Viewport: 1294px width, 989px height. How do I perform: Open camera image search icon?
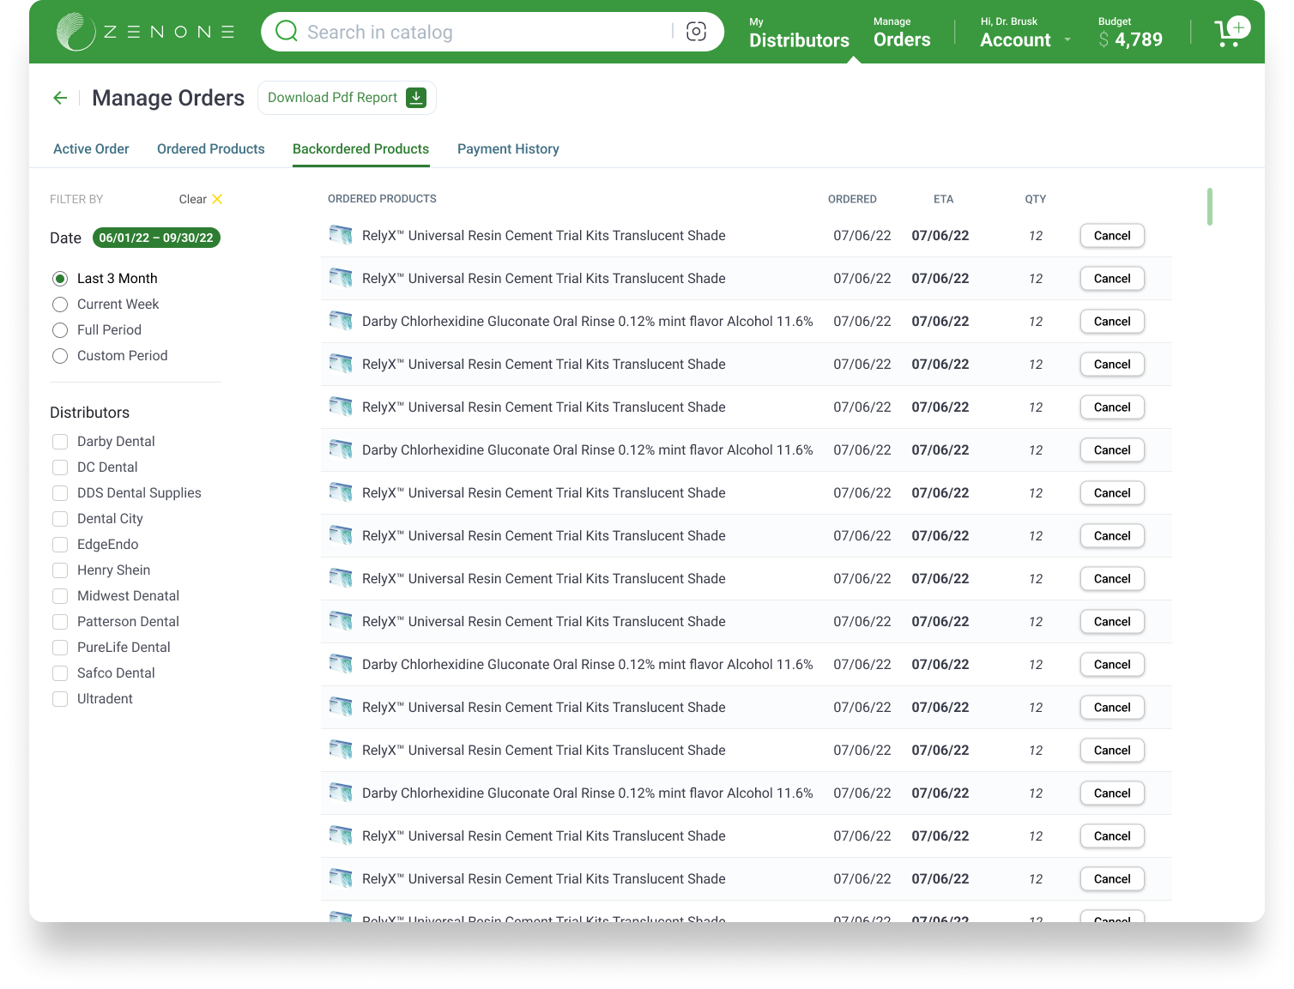point(697,32)
